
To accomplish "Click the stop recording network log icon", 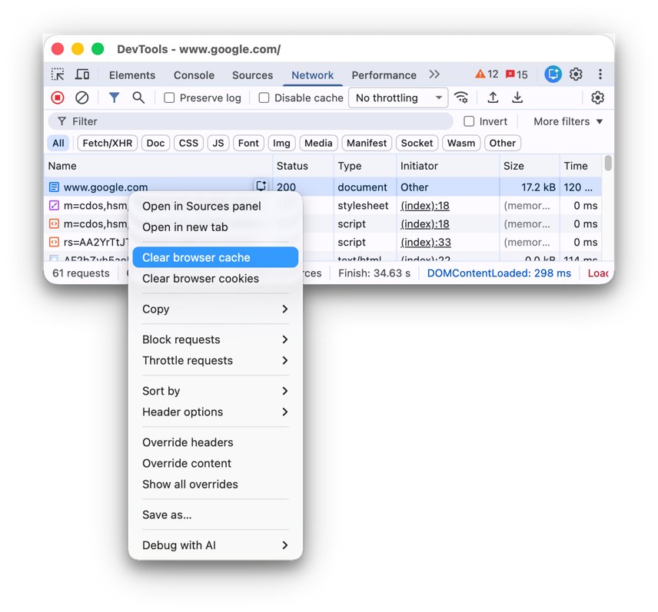I will click(58, 98).
